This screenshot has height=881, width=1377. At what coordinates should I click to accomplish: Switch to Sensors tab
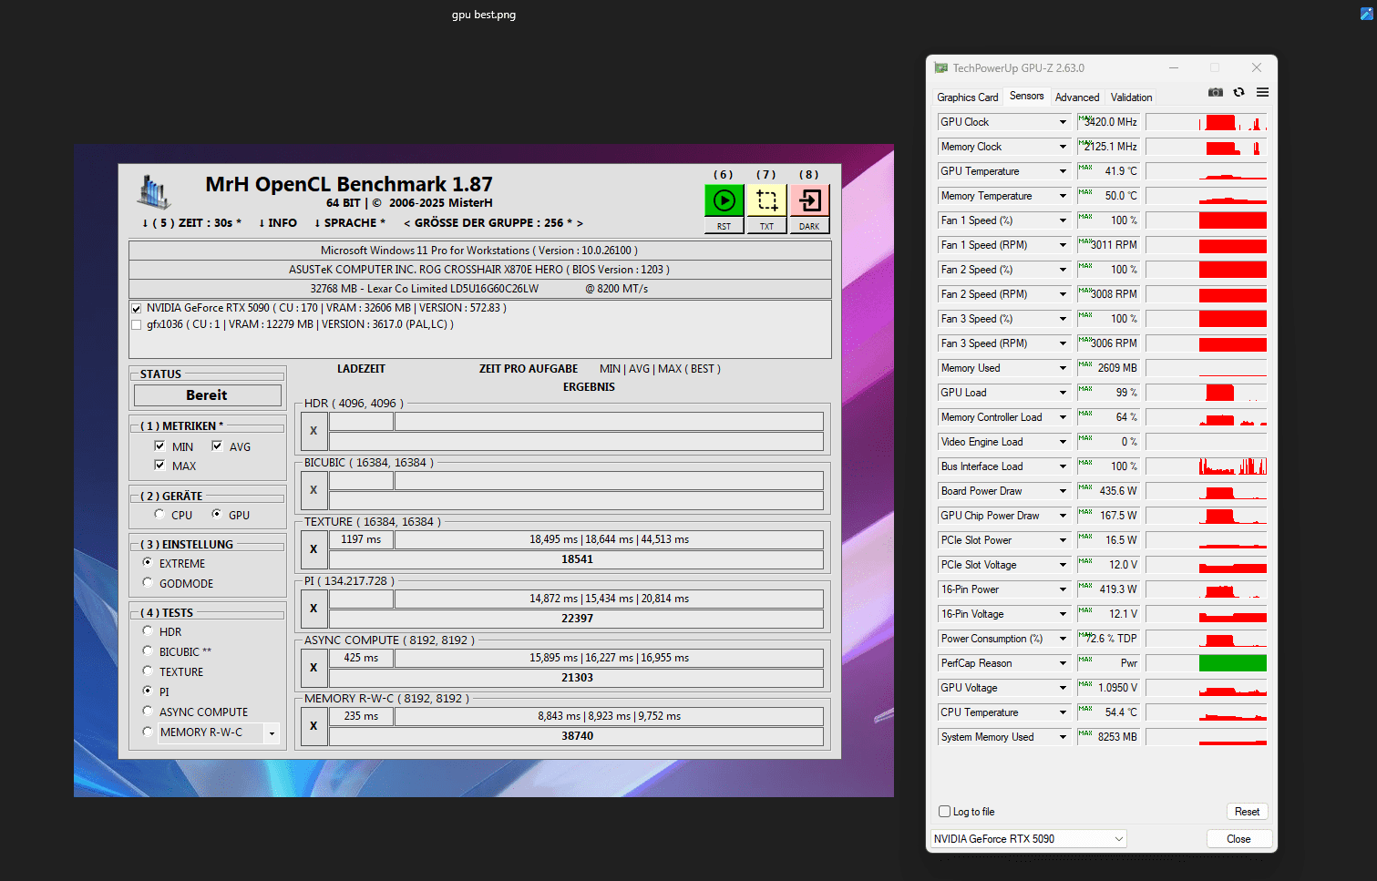point(1026,96)
